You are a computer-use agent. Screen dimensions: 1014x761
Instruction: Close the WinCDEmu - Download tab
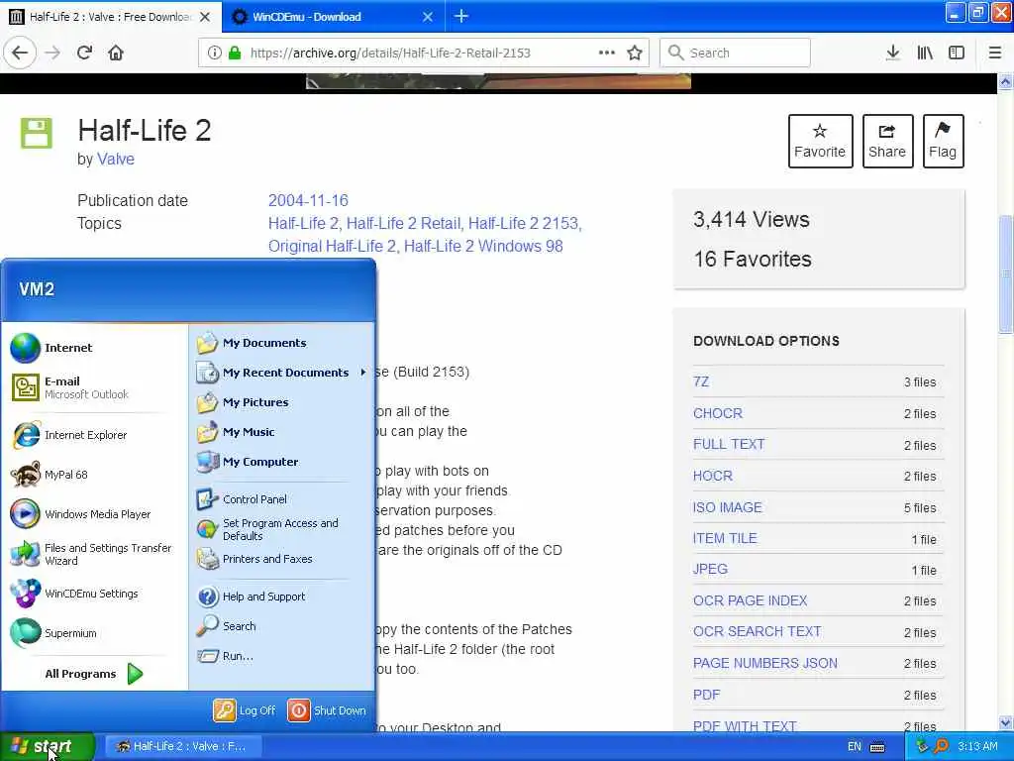428,17
